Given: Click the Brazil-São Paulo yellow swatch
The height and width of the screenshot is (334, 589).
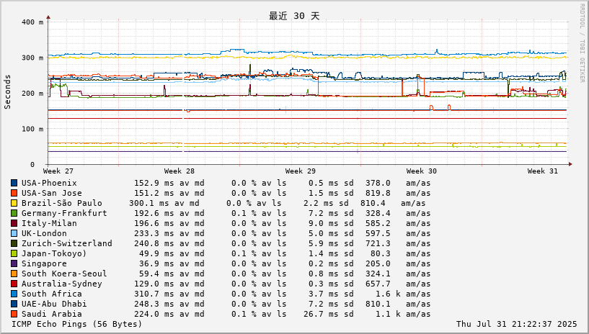Looking at the screenshot, I should click(14, 203).
